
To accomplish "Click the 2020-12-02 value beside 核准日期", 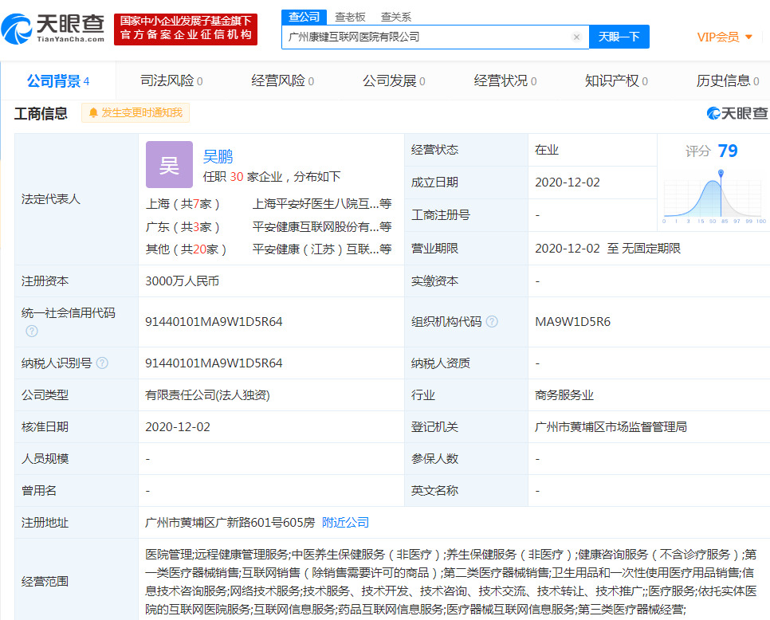I will (x=178, y=426).
